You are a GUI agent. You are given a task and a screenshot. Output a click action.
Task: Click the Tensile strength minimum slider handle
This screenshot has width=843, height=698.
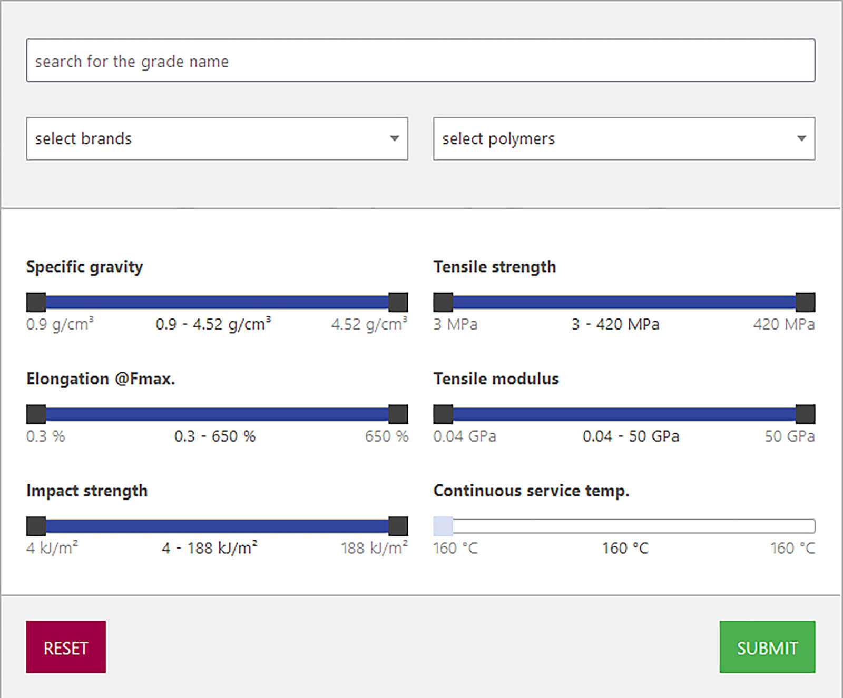pyautogui.click(x=443, y=302)
